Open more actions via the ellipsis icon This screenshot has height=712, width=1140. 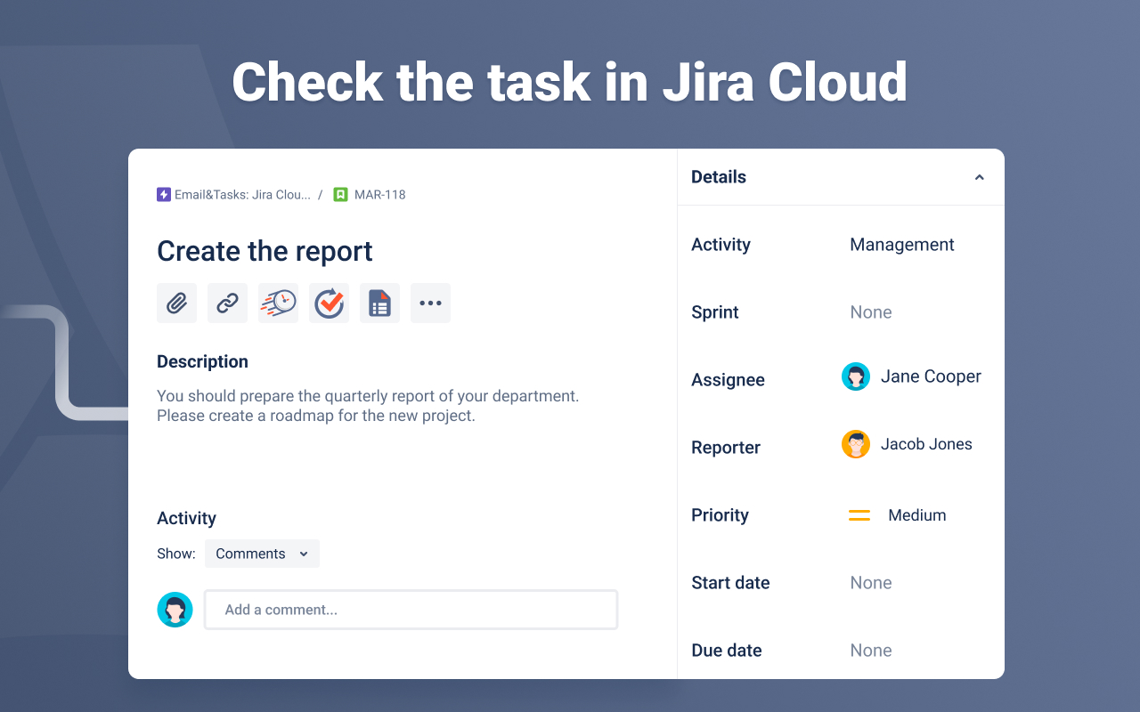coord(430,303)
